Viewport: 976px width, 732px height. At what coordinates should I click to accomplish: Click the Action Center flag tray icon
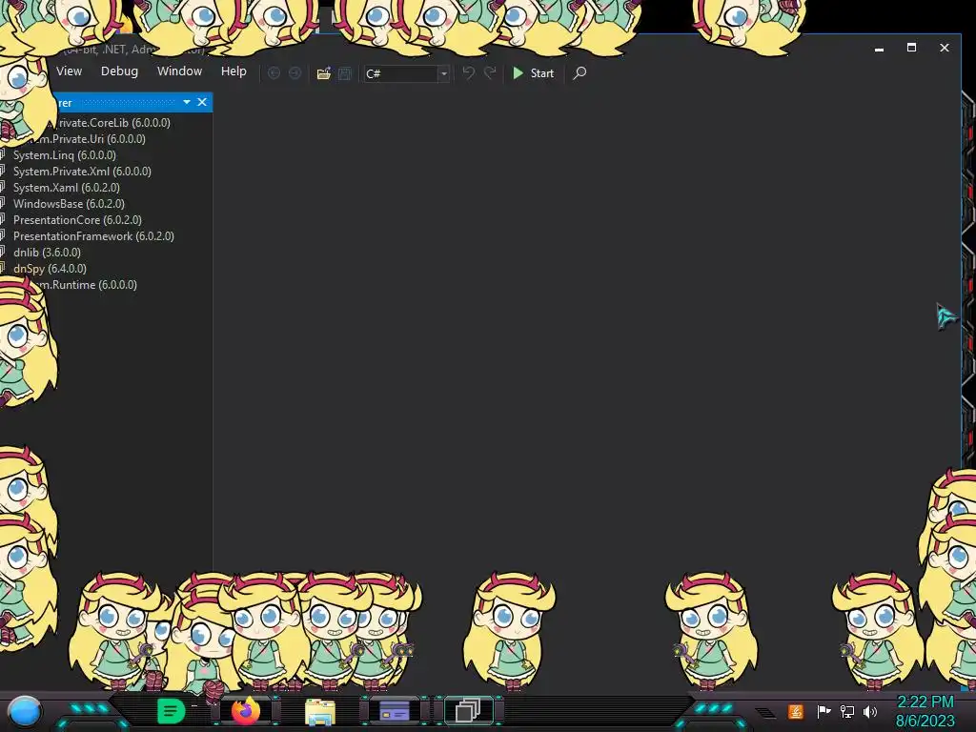pos(823,711)
